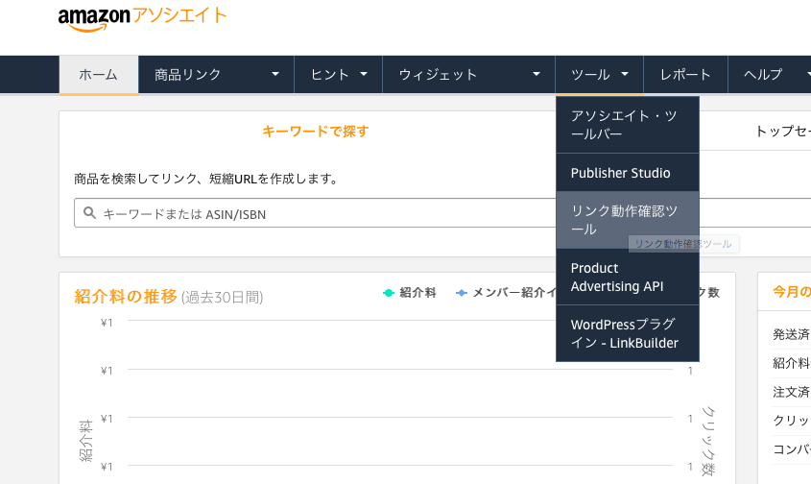Click the クリック数 right axis label
The width and height of the screenshot is (811, 484).
tap(708, 441)
